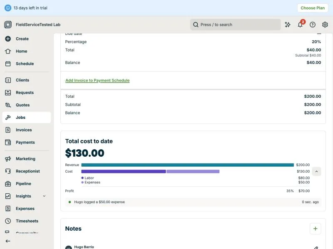Screen dimensions: 333x249
Task: Click the Create plus icon
Action: [8, 39]
